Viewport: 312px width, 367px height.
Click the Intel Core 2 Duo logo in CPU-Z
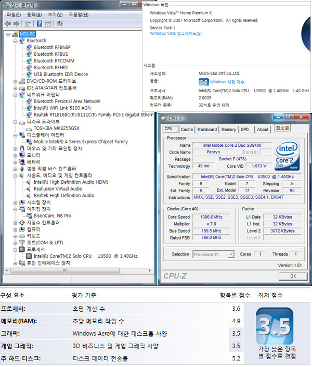tap(287, 156)
